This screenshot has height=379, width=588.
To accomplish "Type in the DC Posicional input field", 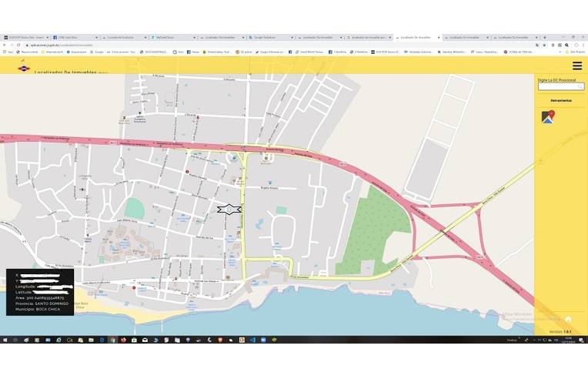I will pos(556,86).
